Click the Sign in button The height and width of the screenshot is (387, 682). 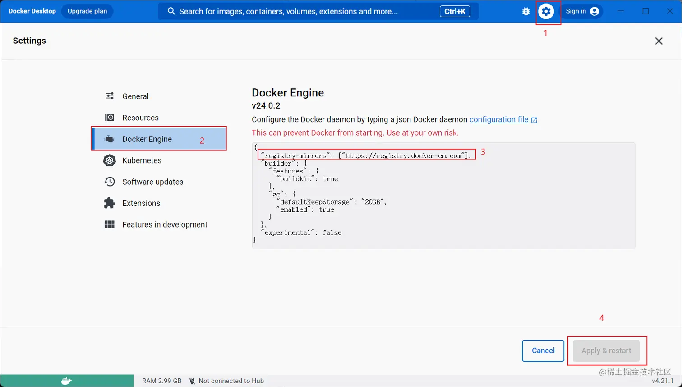pyautogui.click(x=582, y=11)
